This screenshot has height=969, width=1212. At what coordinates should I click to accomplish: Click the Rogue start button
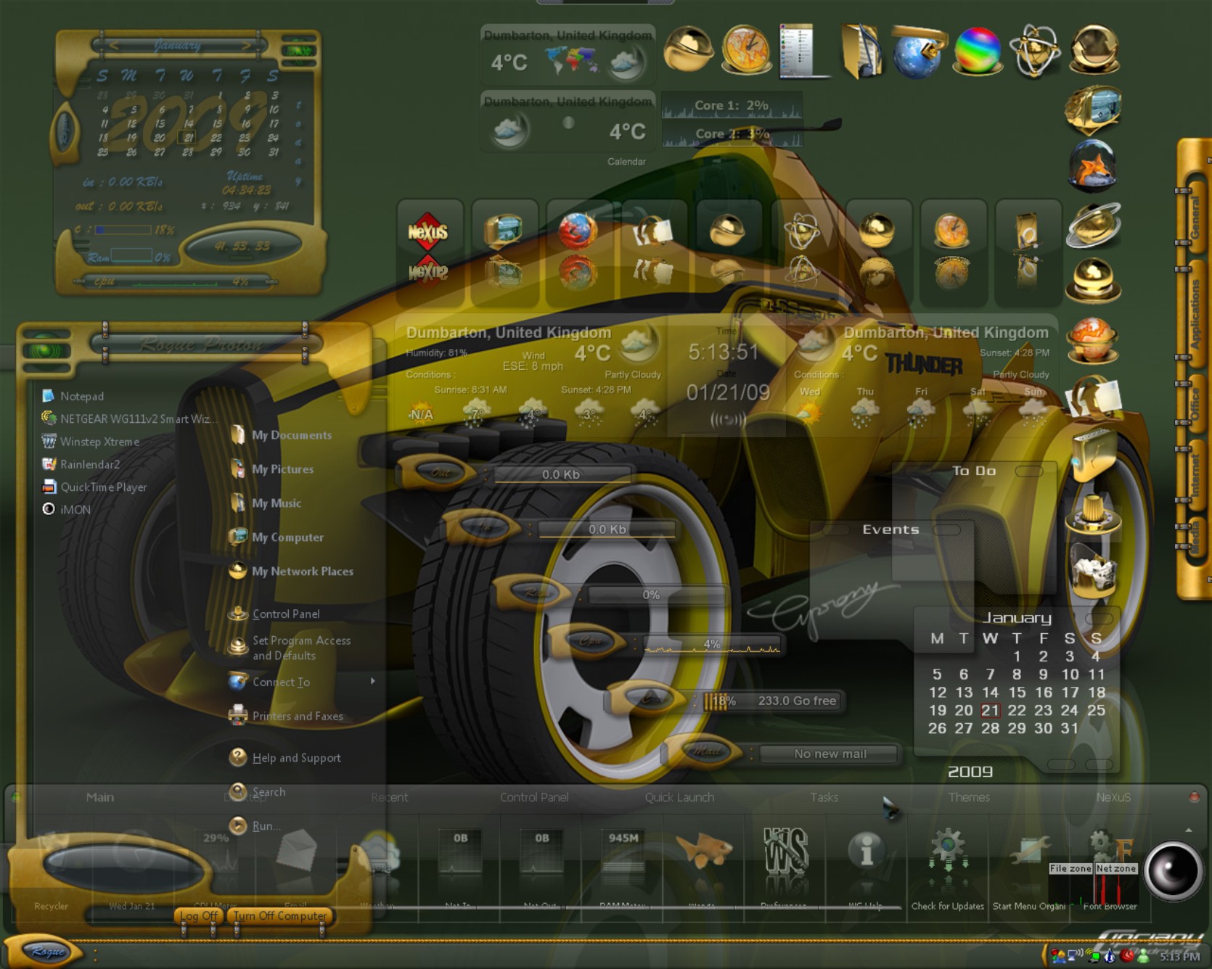pos(46,952)
